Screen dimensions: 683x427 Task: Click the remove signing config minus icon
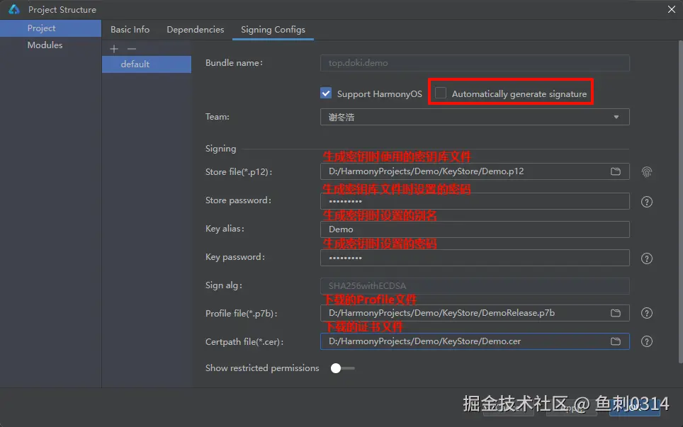pyautogui.click(x=132, y=49)
